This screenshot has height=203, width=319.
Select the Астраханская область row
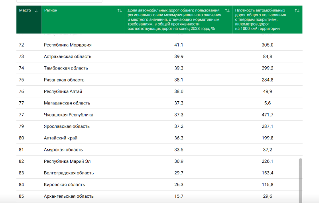pos(159,56)
